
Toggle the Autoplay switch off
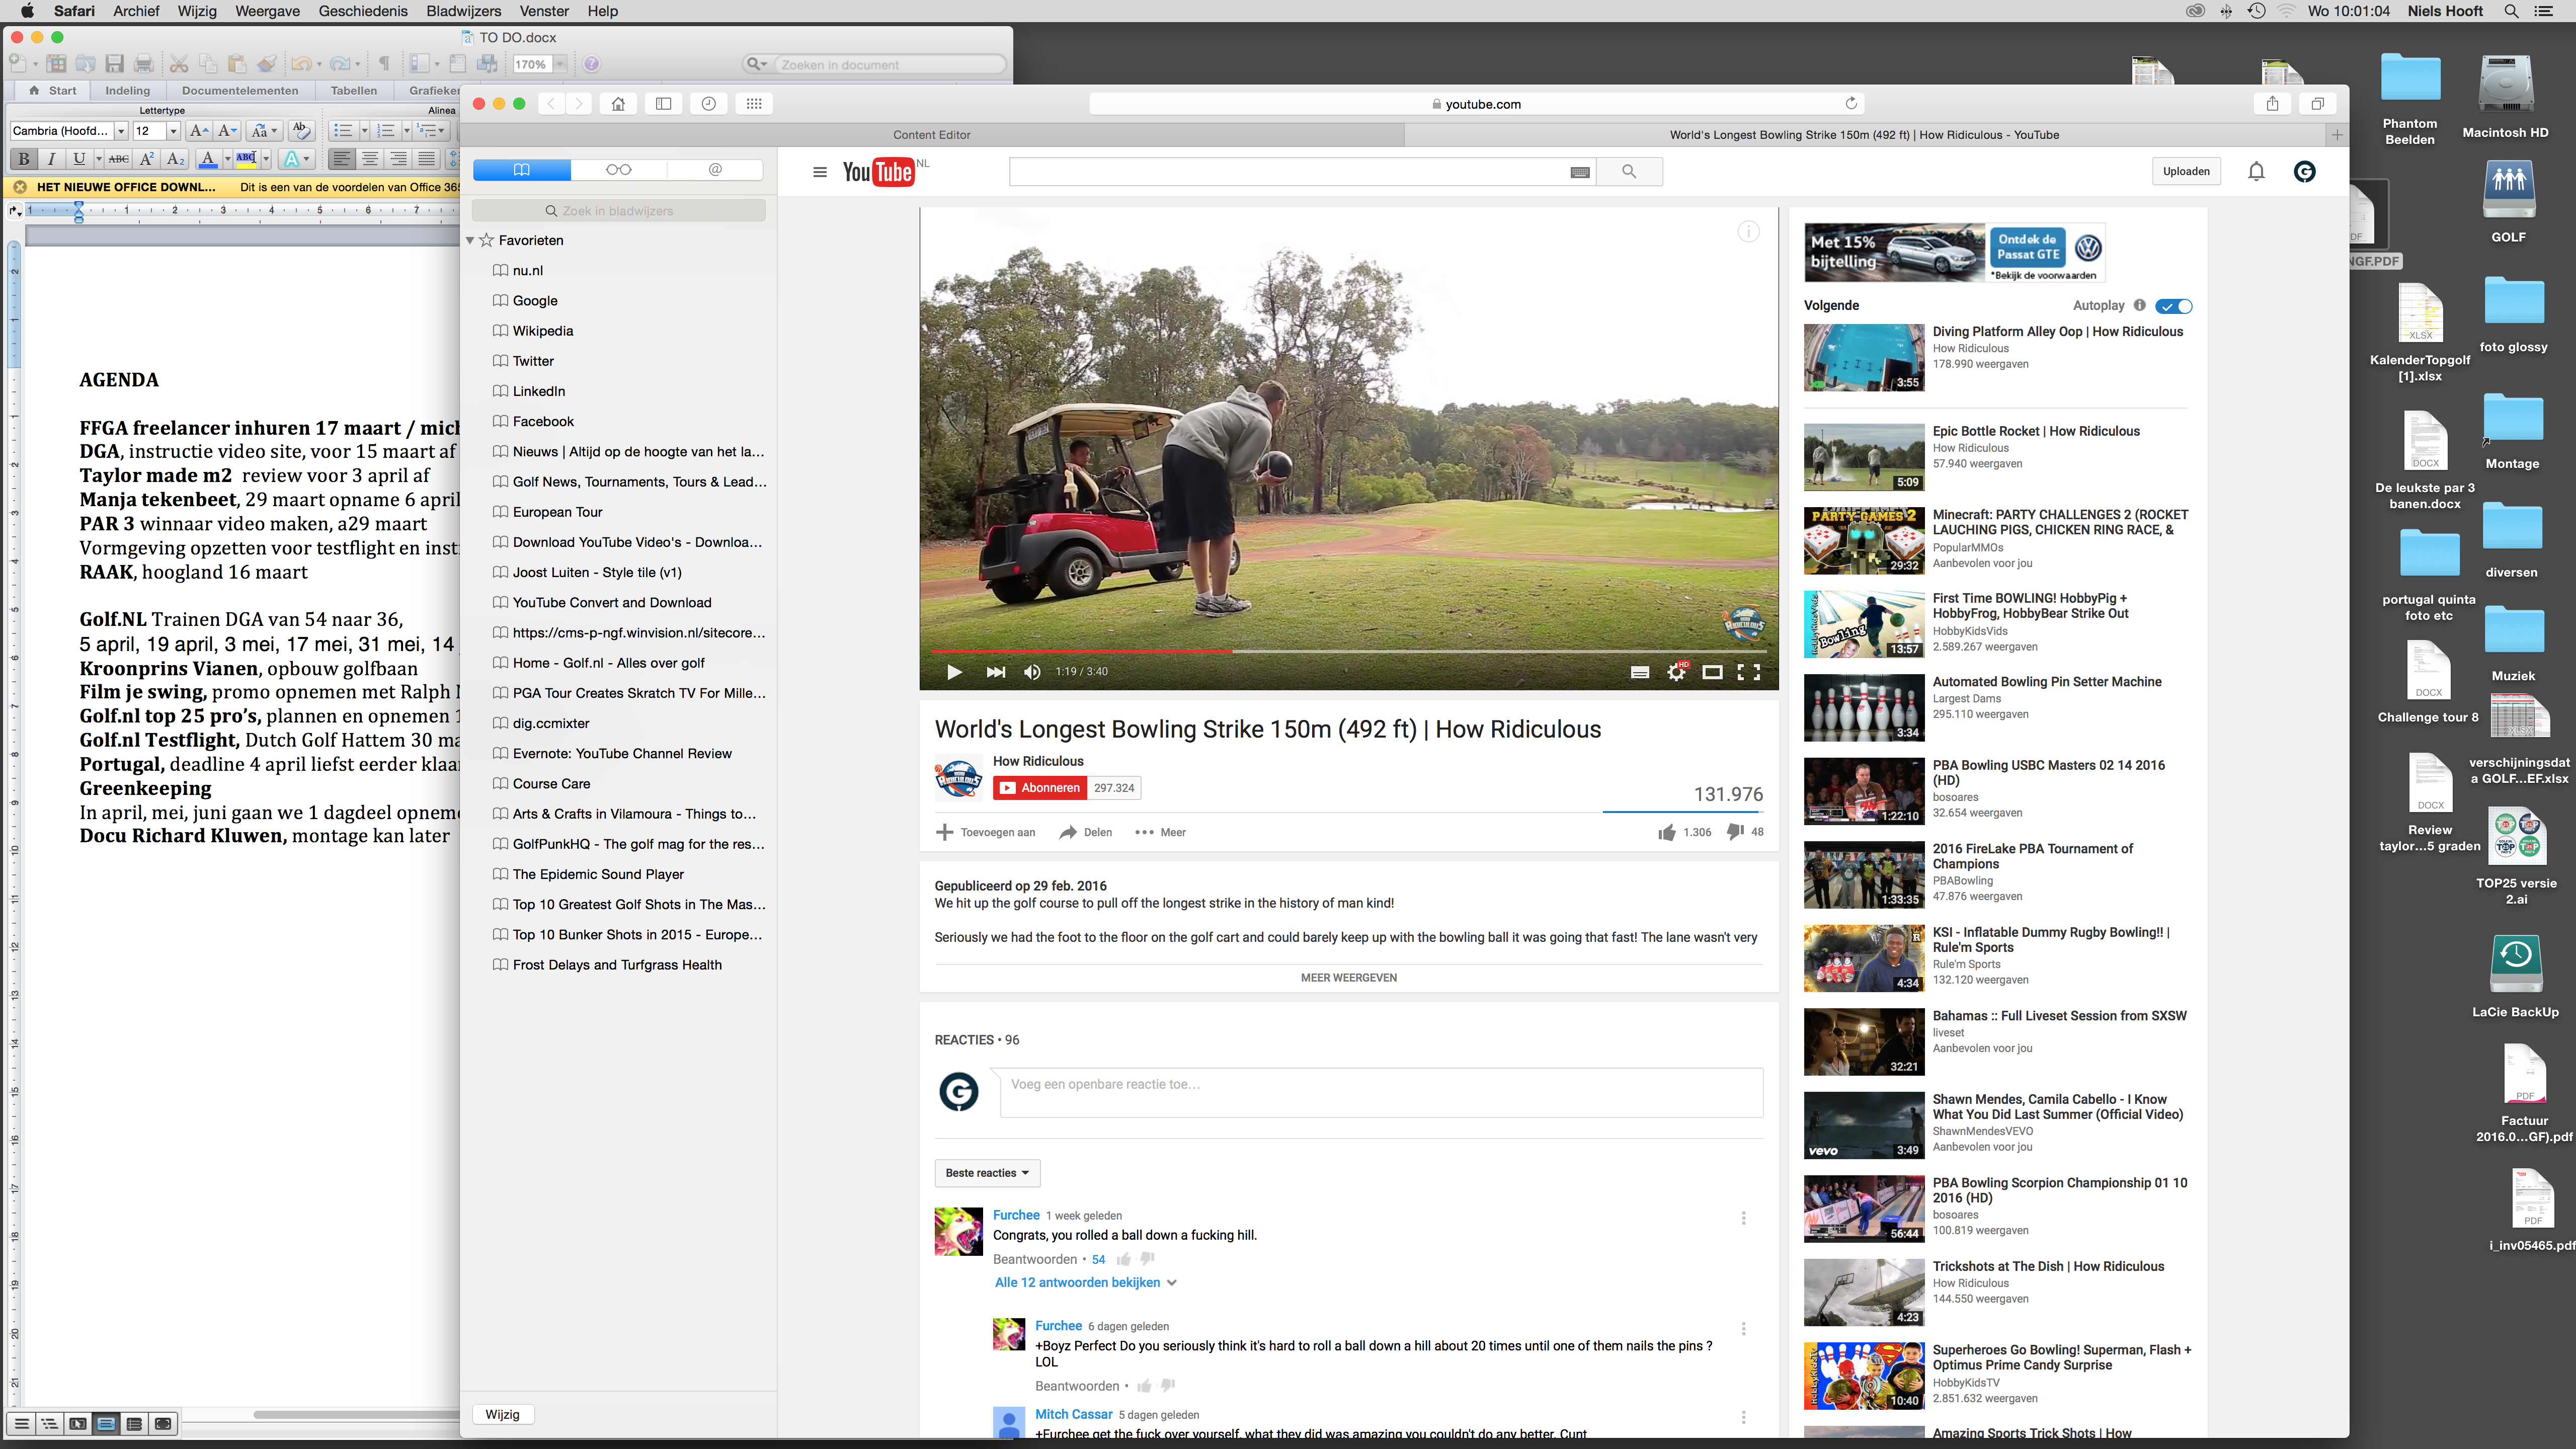[2174, 306]
